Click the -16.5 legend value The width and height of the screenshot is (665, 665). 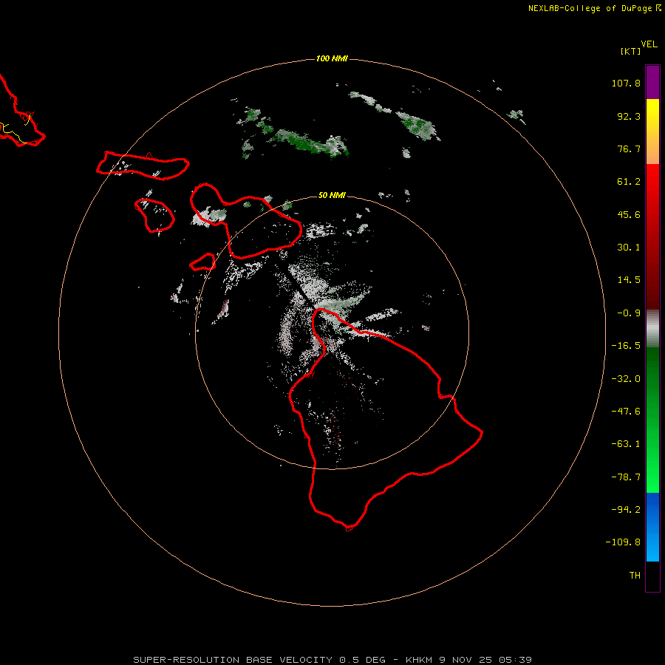point(626,346)
